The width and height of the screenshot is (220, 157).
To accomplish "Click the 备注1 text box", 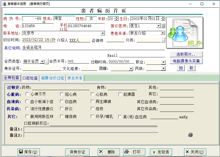I will tap(91, 129).
